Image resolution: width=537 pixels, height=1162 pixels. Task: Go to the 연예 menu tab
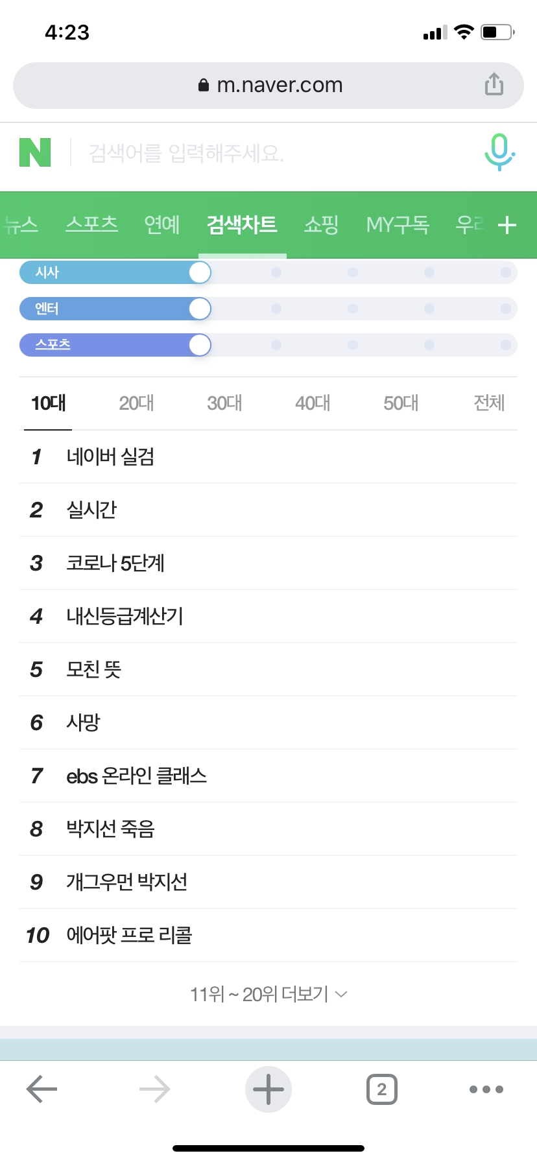click(162, 225)
